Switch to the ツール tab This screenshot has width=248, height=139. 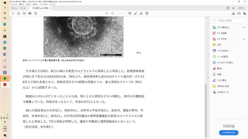coord(22,8)
